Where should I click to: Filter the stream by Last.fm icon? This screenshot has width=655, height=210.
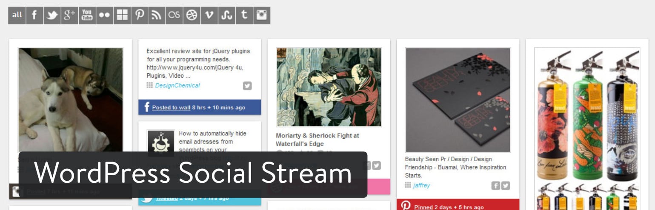[174, 15]
